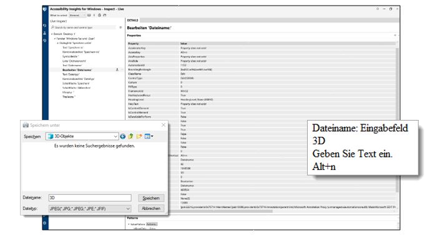
Task: Click the Dateiname input field containing 3D
Action: [x=90, y=197]
